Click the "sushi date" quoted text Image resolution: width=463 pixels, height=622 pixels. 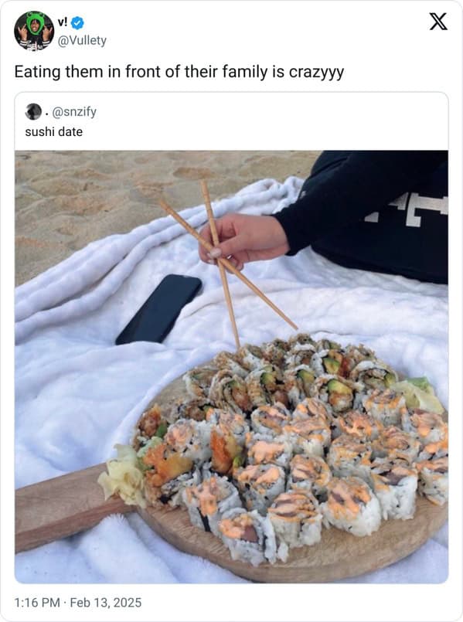coord(54,131)
